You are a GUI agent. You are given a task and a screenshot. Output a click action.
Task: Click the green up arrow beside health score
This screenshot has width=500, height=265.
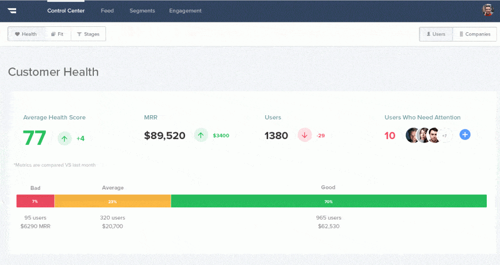coord(64,138)
